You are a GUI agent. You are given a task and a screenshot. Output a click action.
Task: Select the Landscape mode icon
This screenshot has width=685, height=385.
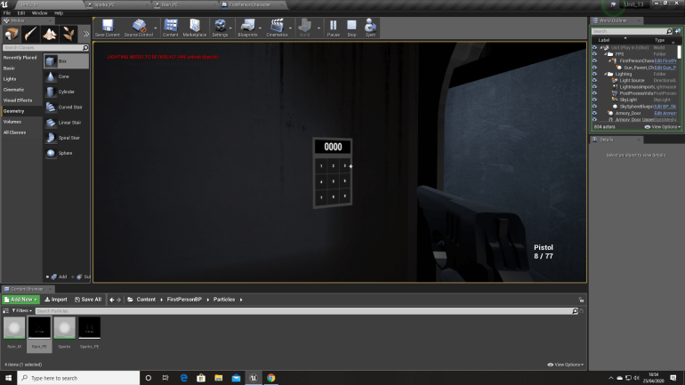49,34
